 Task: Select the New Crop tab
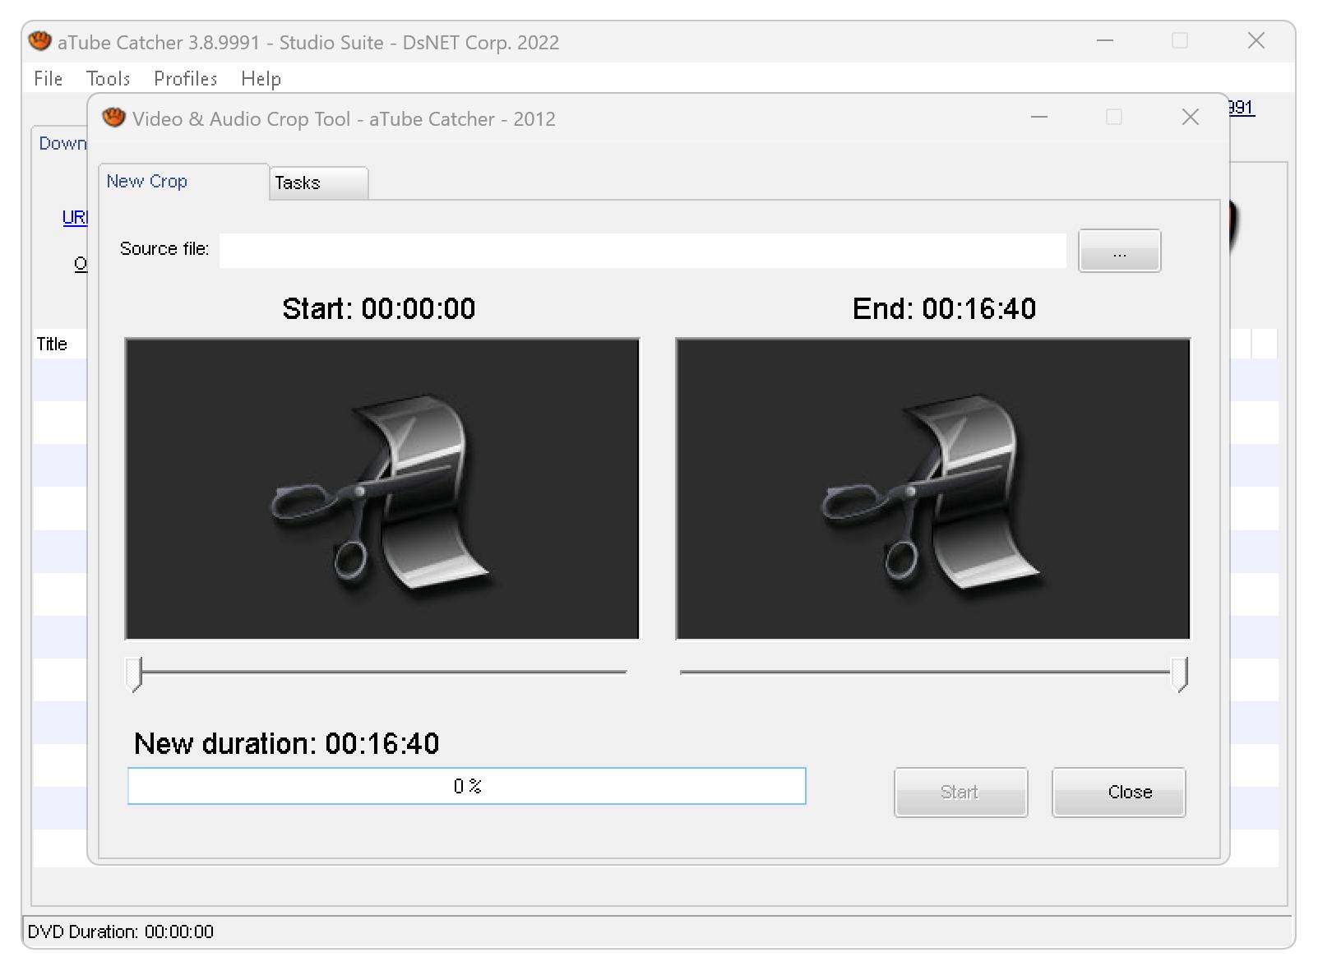[x=183, y=182]
